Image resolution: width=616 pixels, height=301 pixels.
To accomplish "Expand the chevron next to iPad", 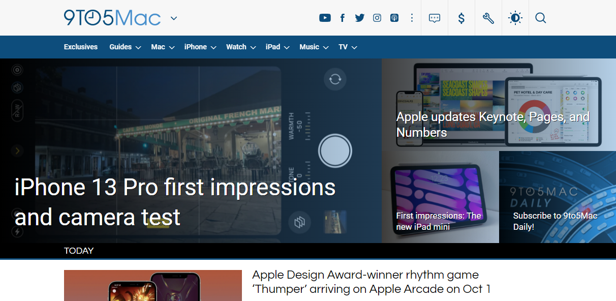I will (x=287, y=47).
